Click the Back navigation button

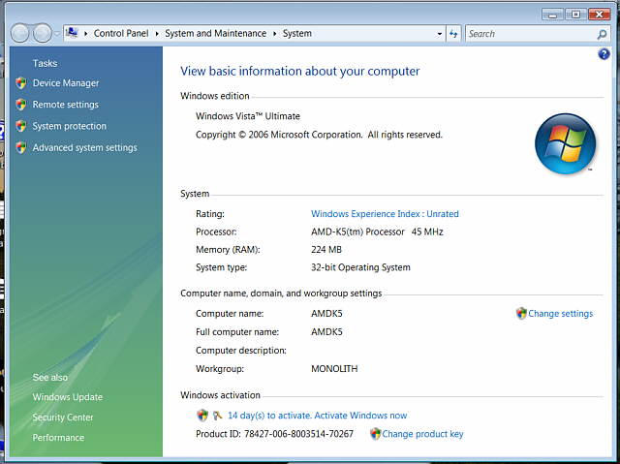[x=19, y=33]
